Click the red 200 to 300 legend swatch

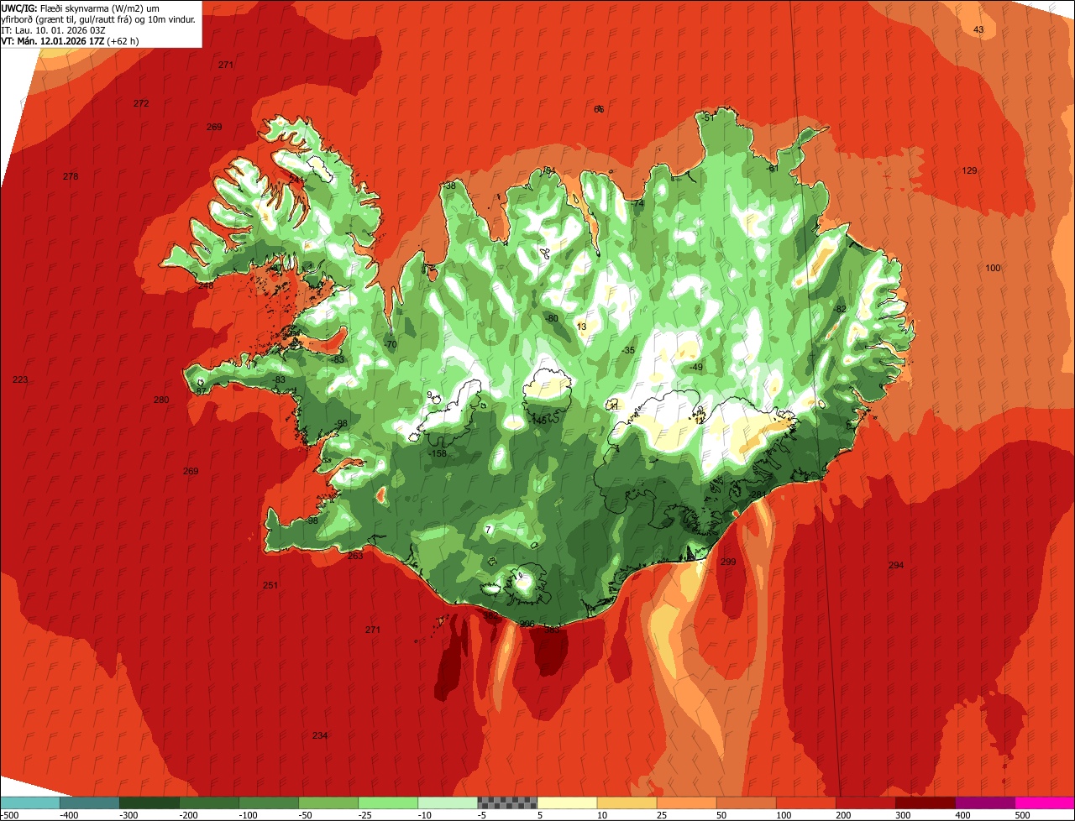coord(865,803)
